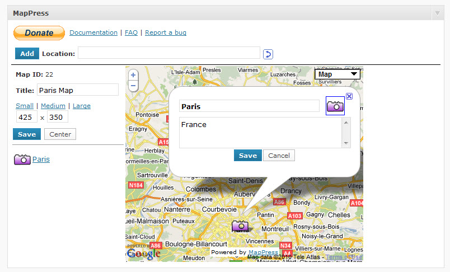Click the Title field containing Paris Map
Image resolution: width=450 pixels, height=272 pixels.
click(x=77, y=90)
